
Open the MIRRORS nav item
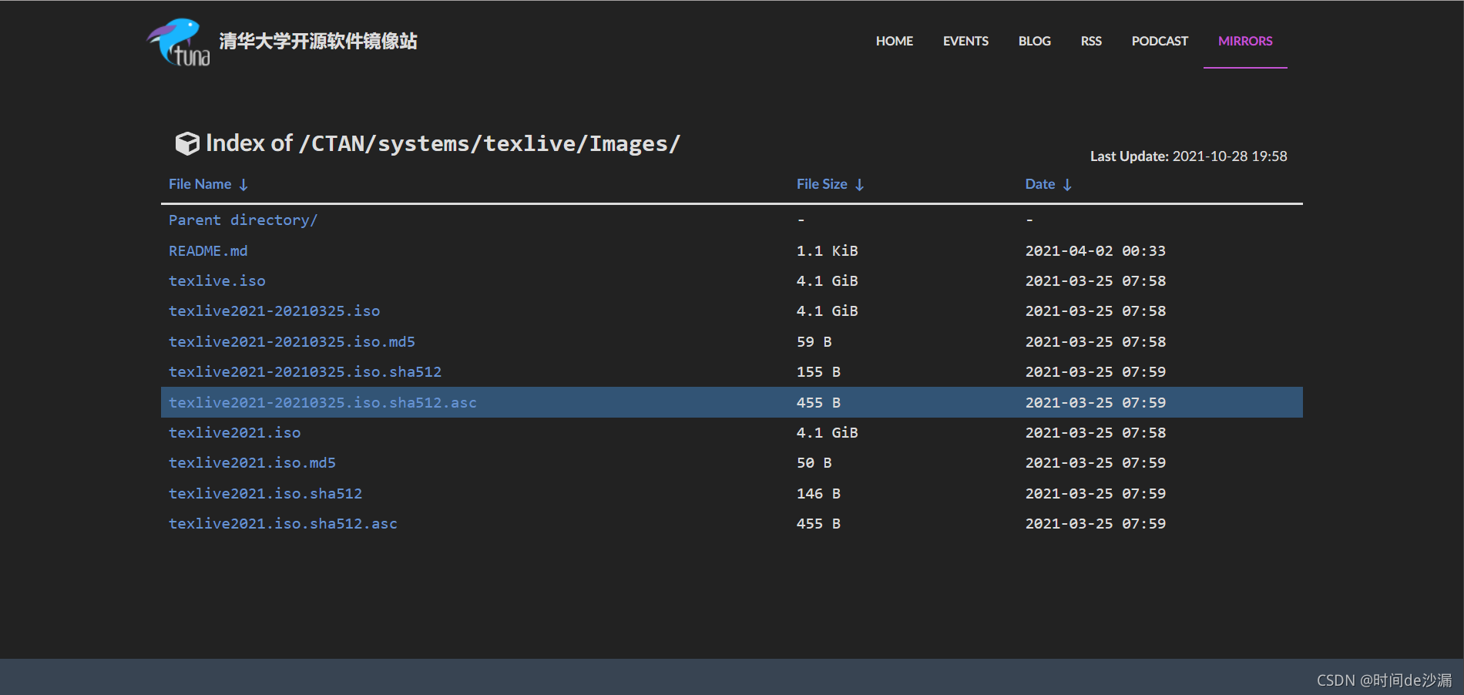coord(1245,41)
